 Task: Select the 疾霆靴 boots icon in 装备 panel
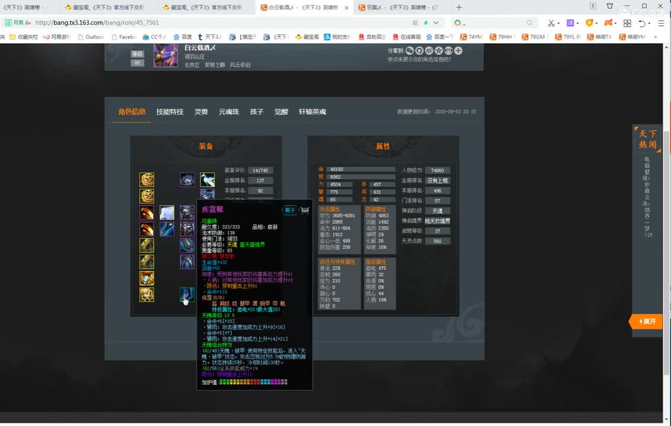pyautogui.click(x=186, y=296)
